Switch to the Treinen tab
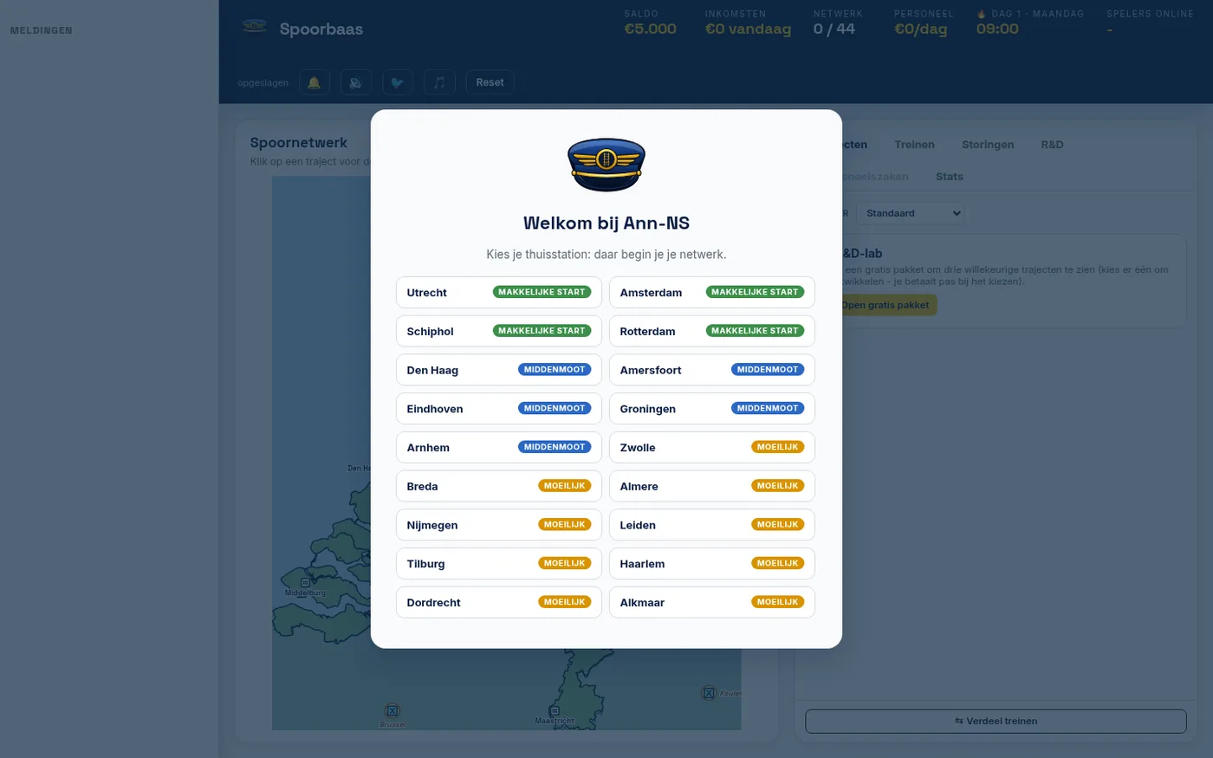 [x=914, y=145]
